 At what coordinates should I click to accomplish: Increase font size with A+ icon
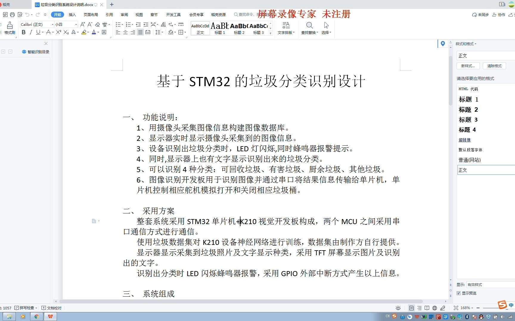click(83, 24)
